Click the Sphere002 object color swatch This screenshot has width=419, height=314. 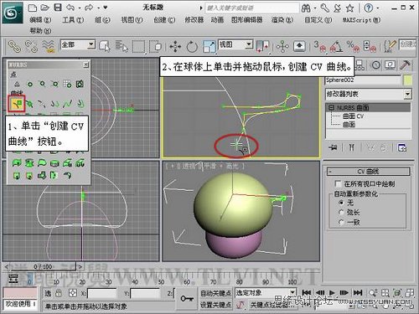[x=408, y=80]
